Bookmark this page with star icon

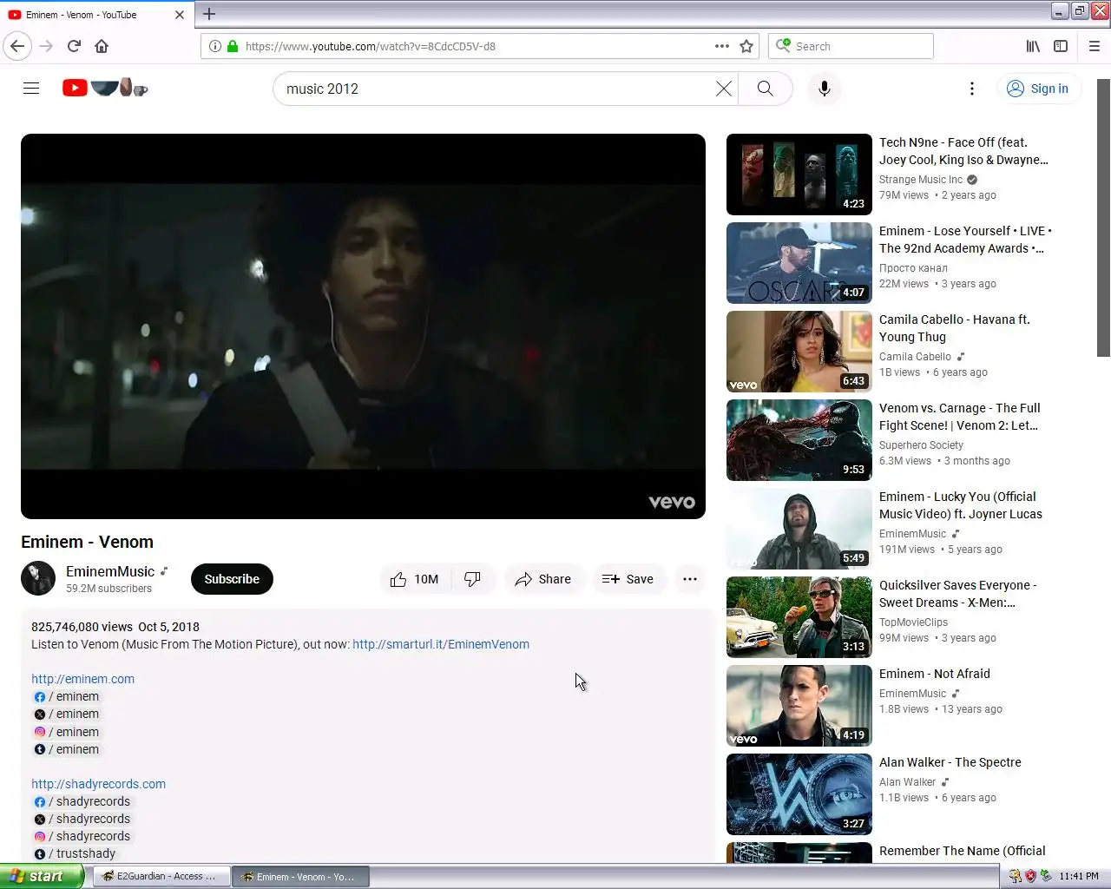coord(746,46)
